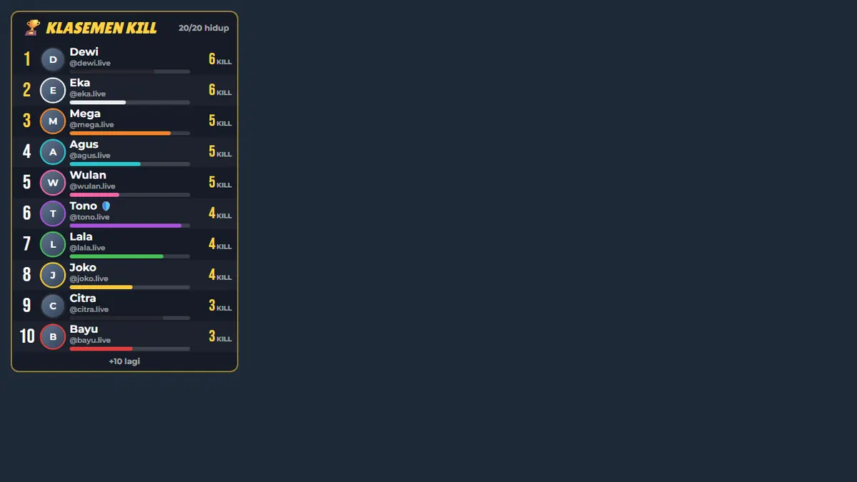Image resolution: width=857 pixels, height=482 pixels.
Task: Click Tono's purple avatar with letter T
Action: pyautogui.click(x=53, y=214)
